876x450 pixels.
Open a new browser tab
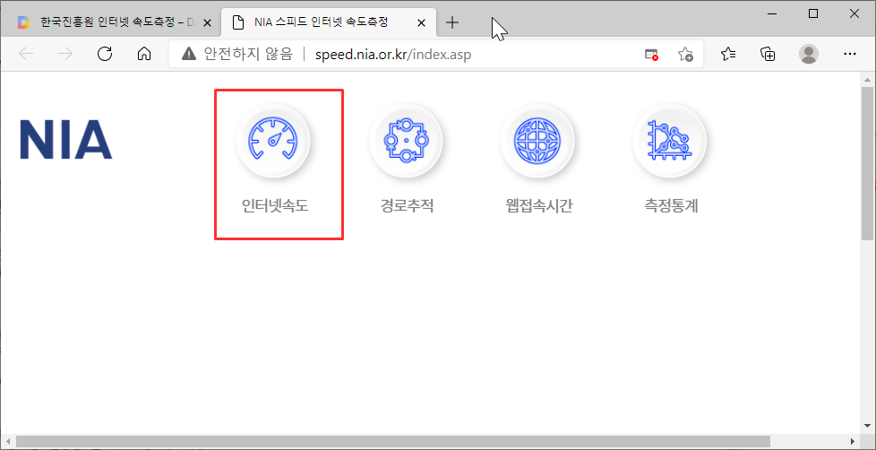452,23
